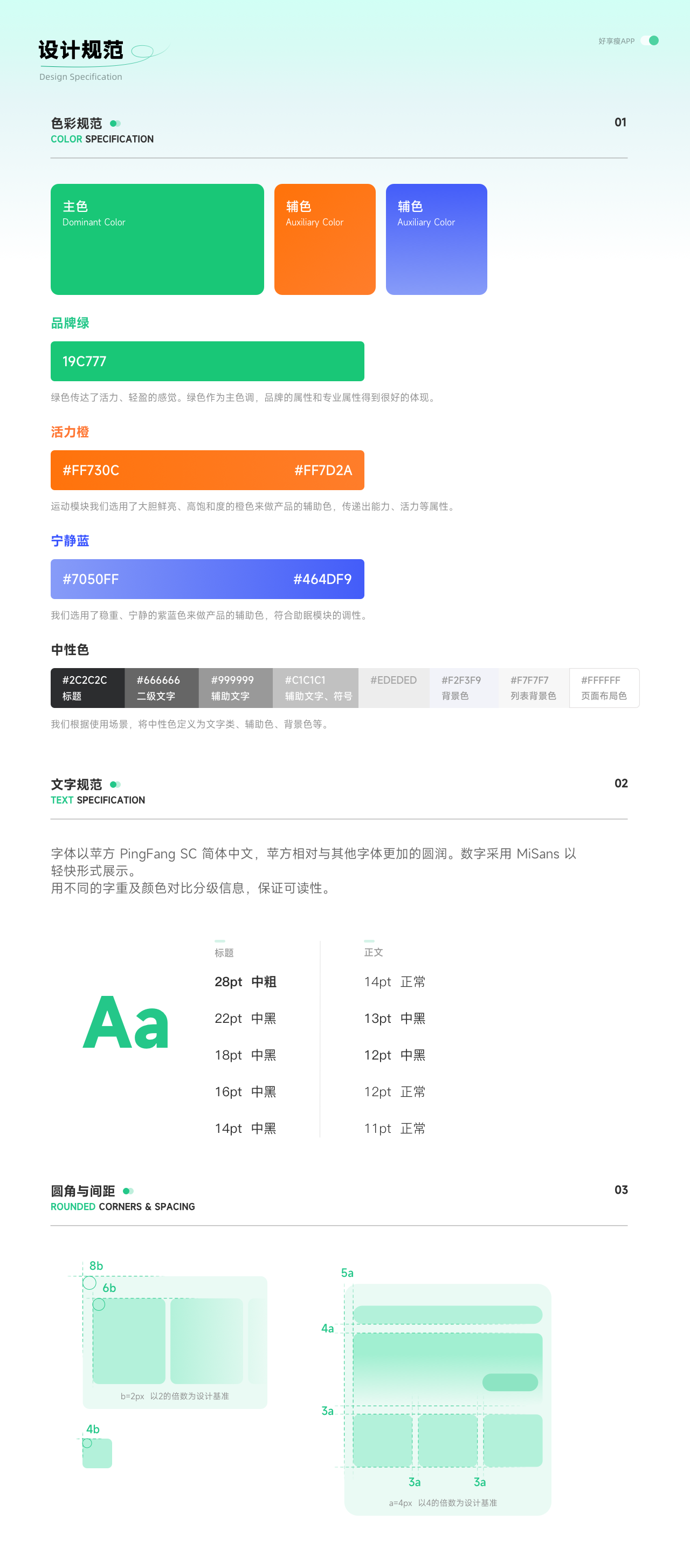Viewport: 690px width, 1561px height.
Task: Click section number 01
Action: [x=620, y=122]
